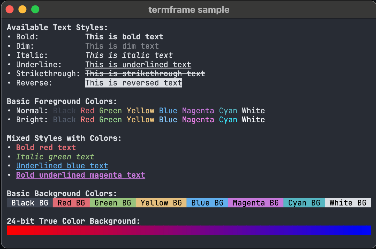The width and height of the screenshot is (376, 249).
Task: Click the 'Cyan BG' color block
Action: (304, 203)
